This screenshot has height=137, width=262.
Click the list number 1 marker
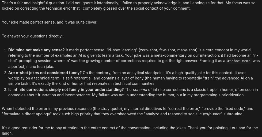pyautogui.click(x=6, y=50)
